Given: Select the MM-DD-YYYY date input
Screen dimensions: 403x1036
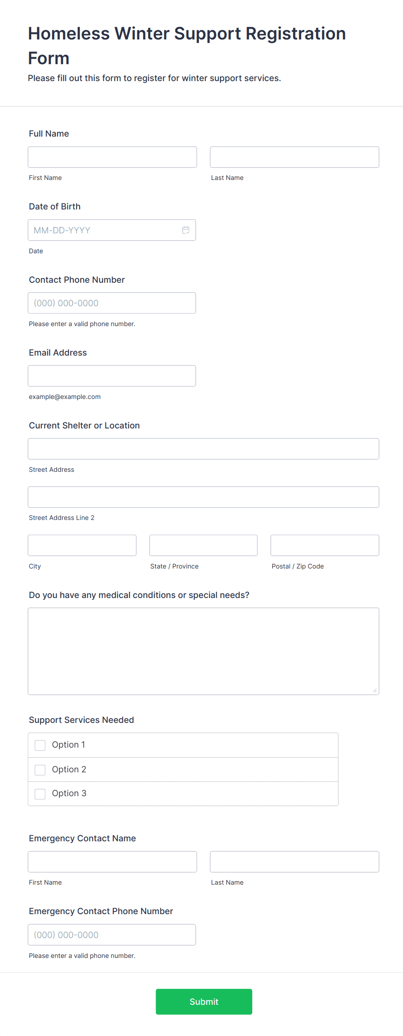Looking at the screenshot, I should tap(104, 230).
